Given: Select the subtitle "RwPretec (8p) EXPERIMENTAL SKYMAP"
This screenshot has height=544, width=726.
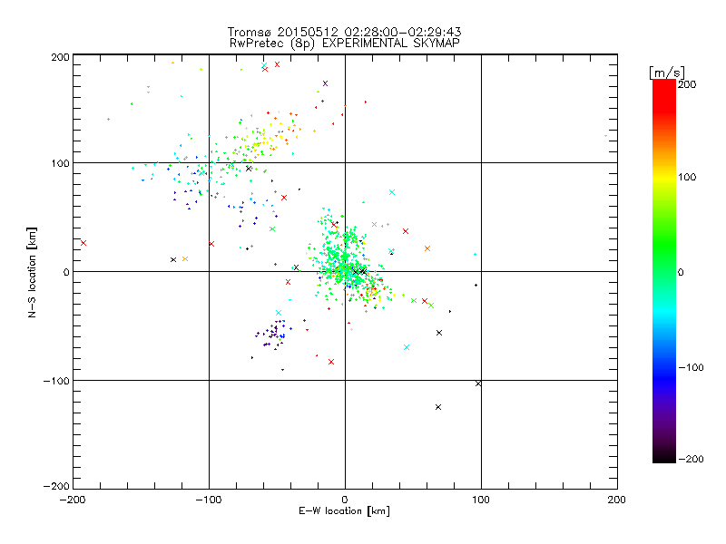Looking at the screenshot, I should pos(345,44).
